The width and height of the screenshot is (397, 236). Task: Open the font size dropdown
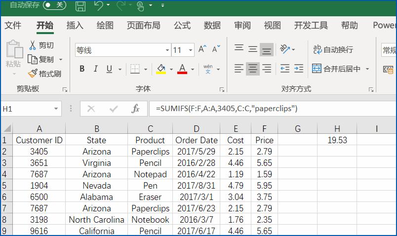pos(191,50)
